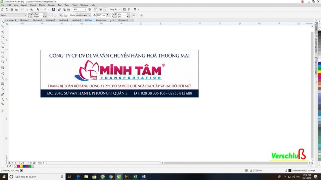Toggle all pages layout button
Image resolution: width=321 pixels, height=180 pixels.
tap(61, 15)
